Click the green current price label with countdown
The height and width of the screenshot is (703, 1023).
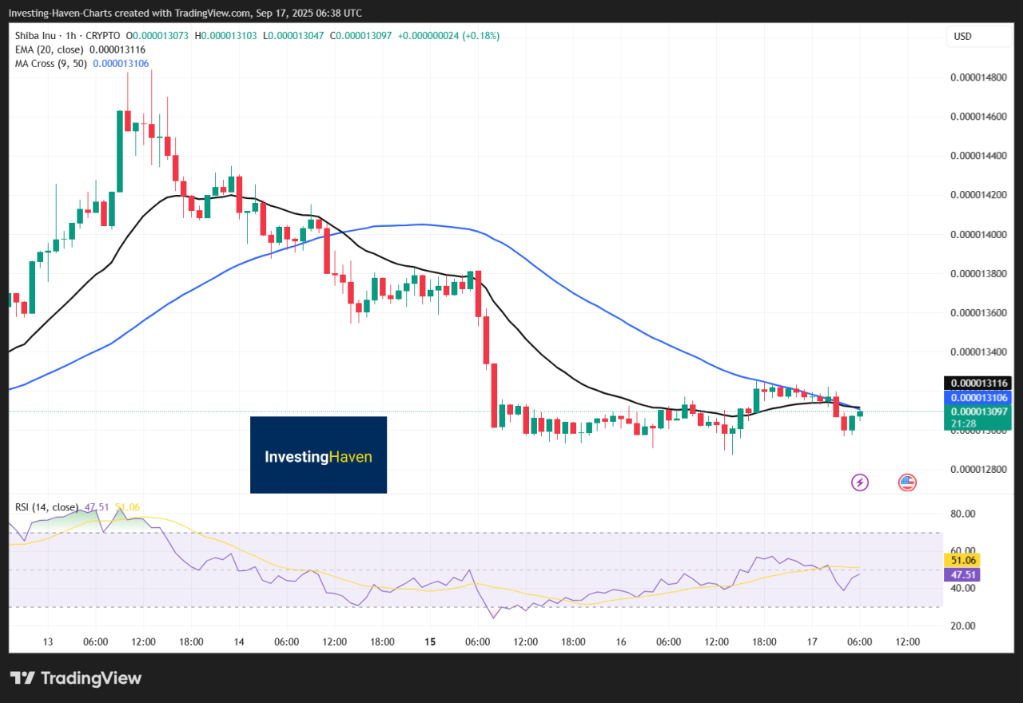(x=978, y=416)
